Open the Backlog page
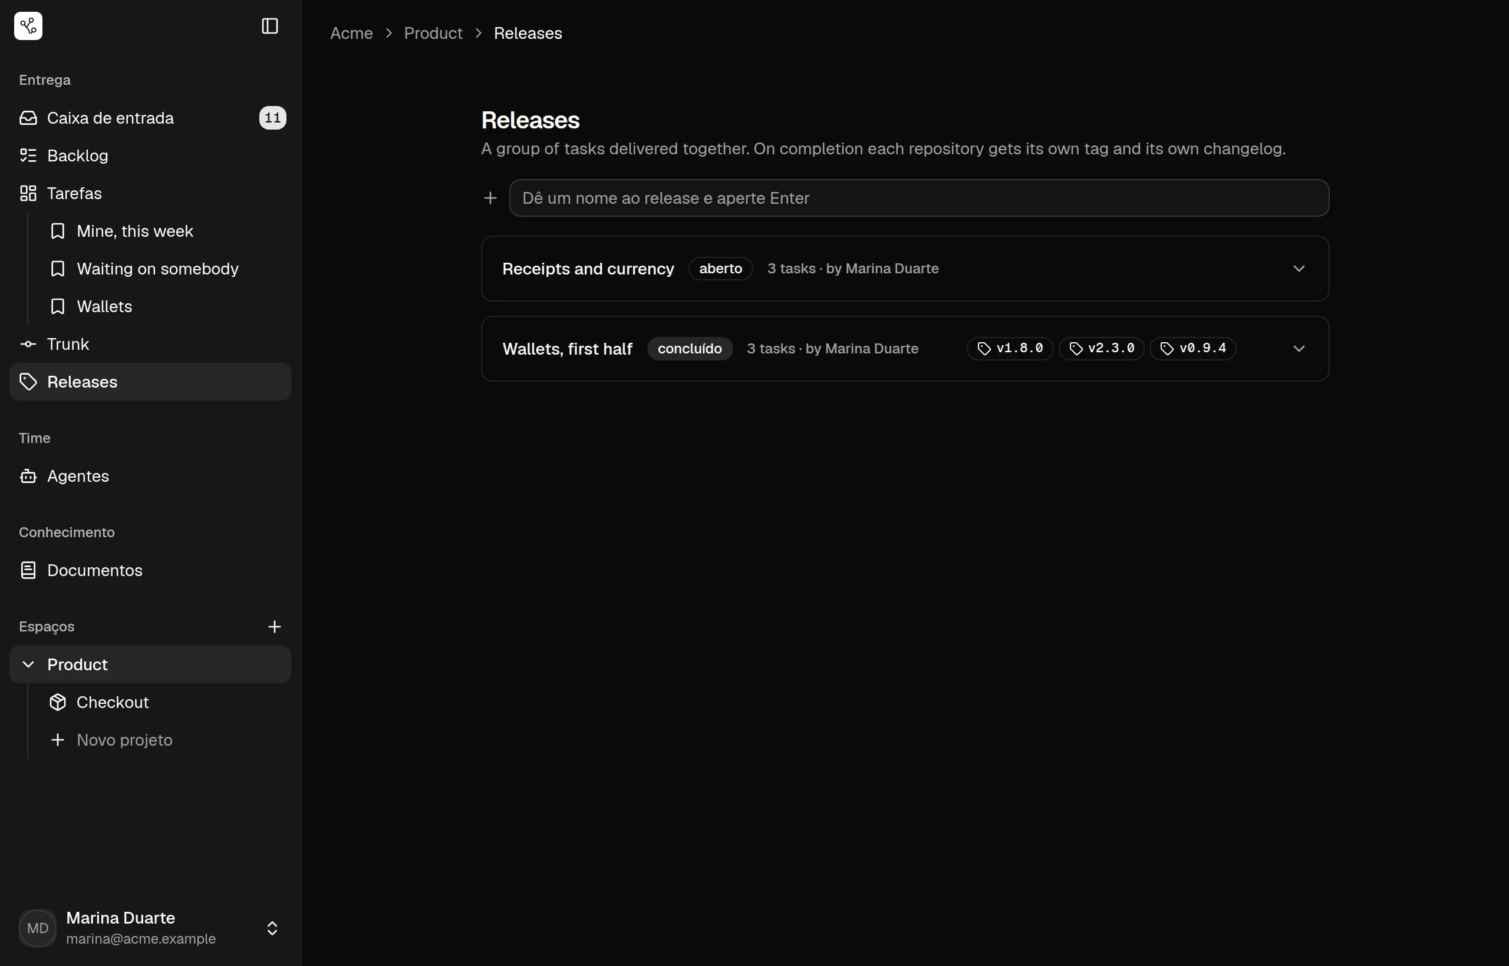The image size is (1509, 966). (150, 156)
